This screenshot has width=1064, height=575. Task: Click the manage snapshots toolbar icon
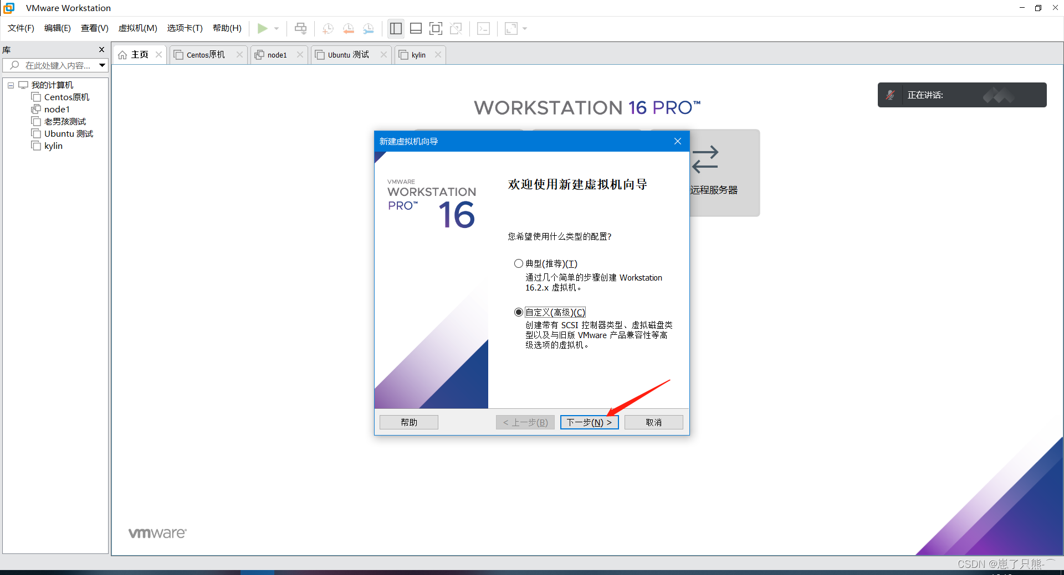point(369,28)
